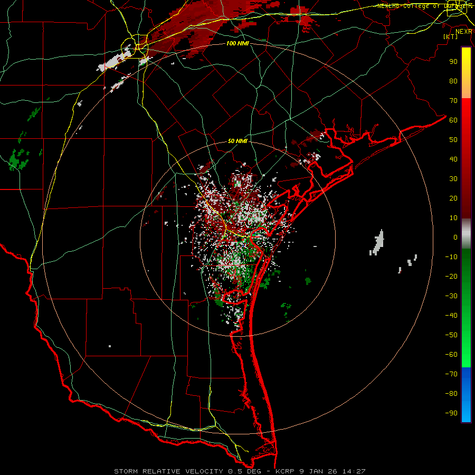Click the -60 value on the velocity scale
This screenshot has width=475, height=475.
[x=451, y=355]
